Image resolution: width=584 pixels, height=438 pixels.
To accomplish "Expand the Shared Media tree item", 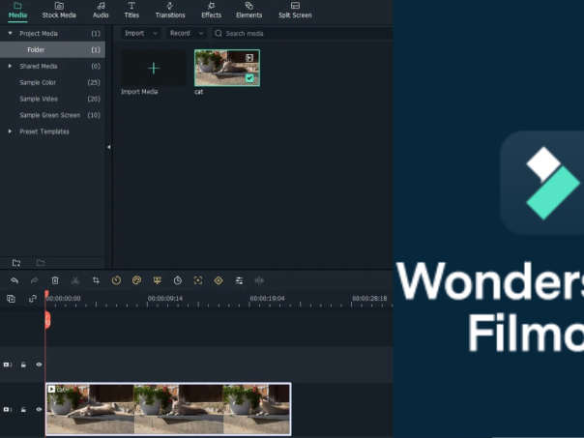I will pos(10,66).
